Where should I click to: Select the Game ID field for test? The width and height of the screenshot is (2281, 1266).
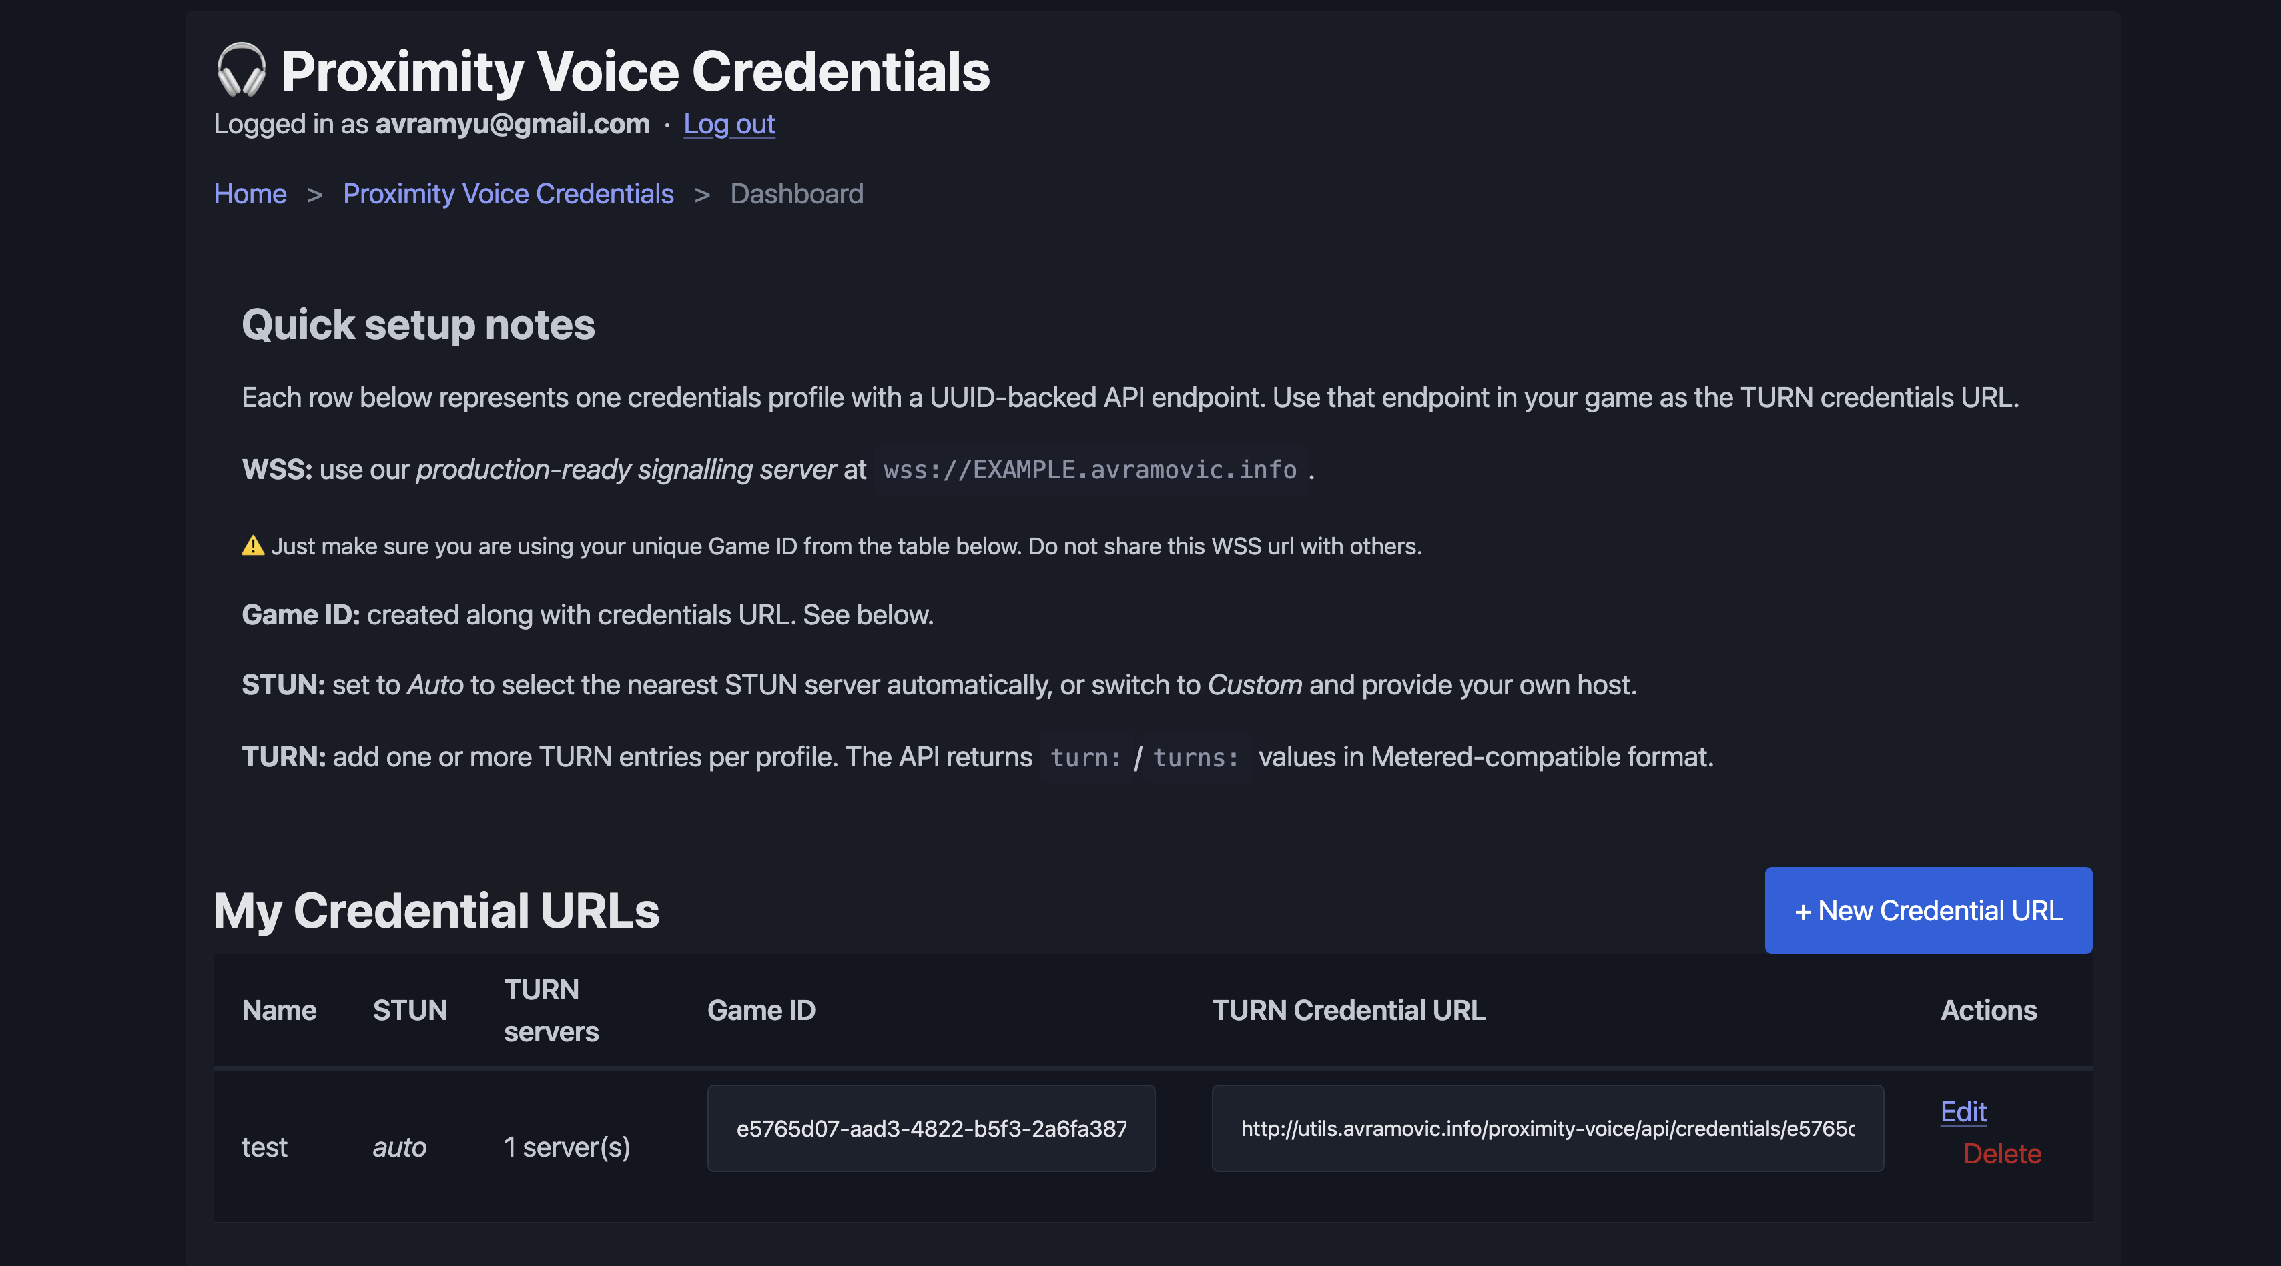coord(930,1128)
